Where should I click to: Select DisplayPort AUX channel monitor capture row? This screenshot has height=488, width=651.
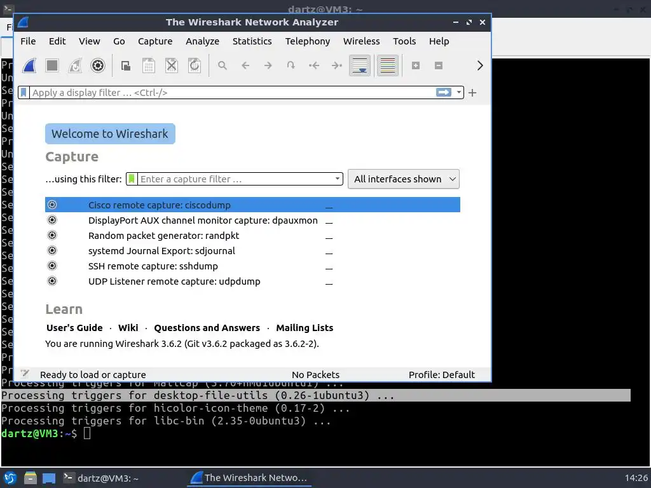[252, 220]
